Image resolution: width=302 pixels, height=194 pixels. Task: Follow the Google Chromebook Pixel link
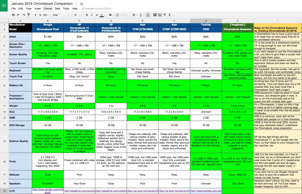pyautogui.click(x=47, y=190)
